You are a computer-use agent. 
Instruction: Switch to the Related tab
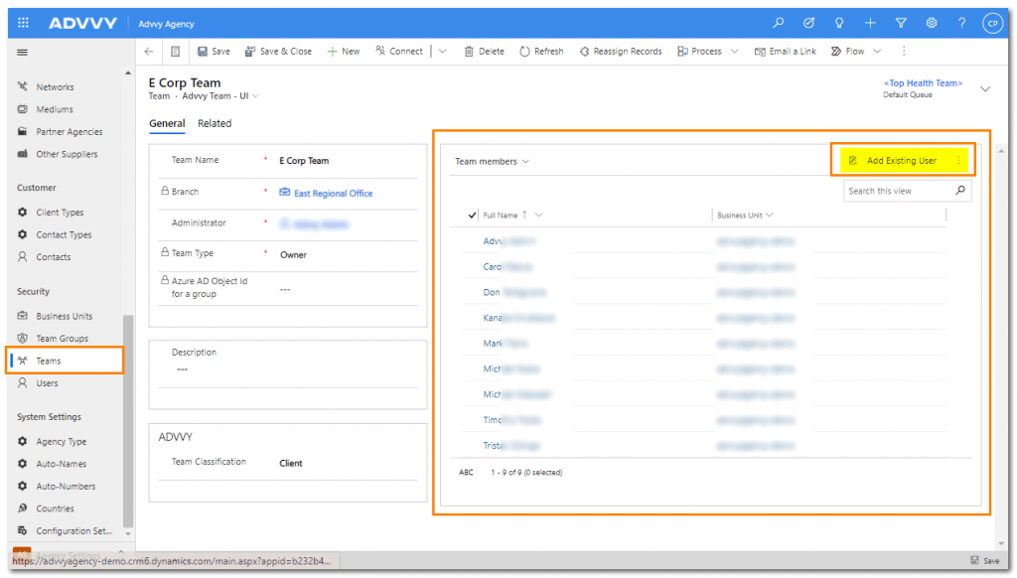click(x=215, y=124)
